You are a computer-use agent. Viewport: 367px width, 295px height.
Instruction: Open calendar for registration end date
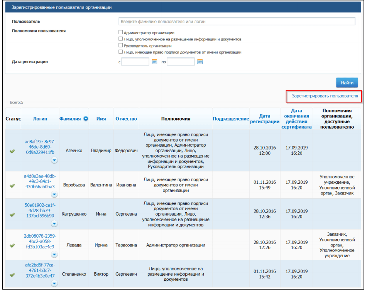pyautogui.click(x=200, y=62)
